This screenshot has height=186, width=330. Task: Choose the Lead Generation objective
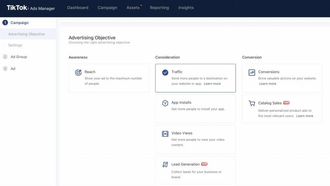[x=196, y=170]
